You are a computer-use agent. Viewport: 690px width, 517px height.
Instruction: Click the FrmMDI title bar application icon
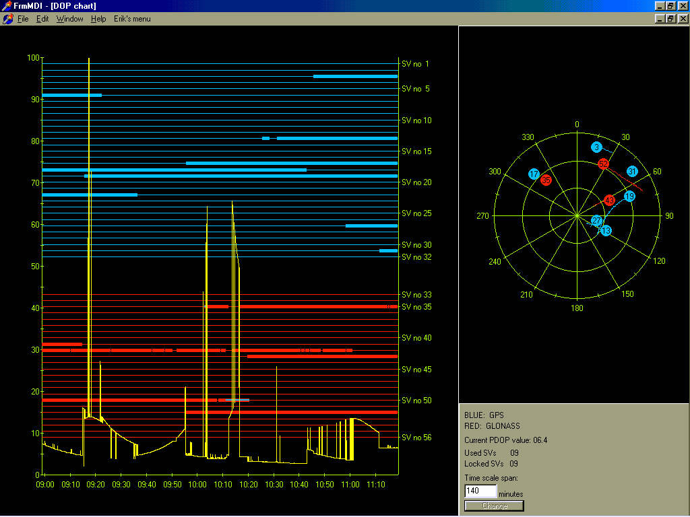click(7, 5)
